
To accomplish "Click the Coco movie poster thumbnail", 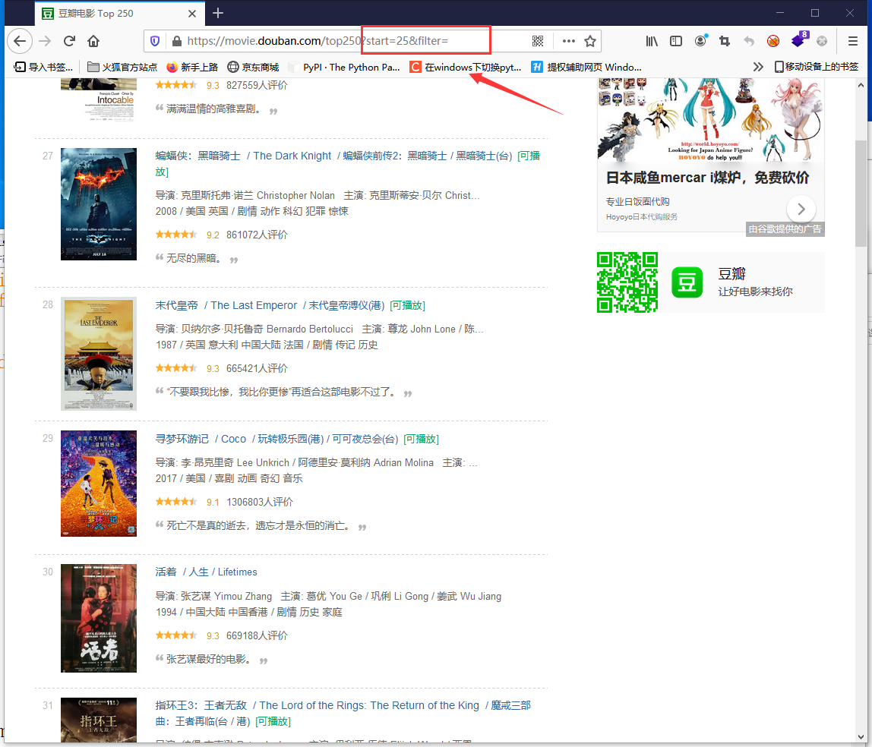I will pyautogui.click(x=99, y=484).
